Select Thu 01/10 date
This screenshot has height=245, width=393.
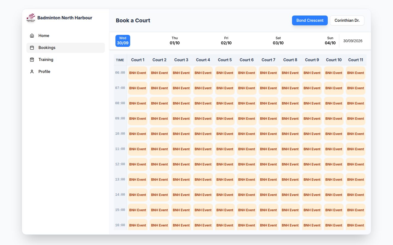(x=175, y=41)
